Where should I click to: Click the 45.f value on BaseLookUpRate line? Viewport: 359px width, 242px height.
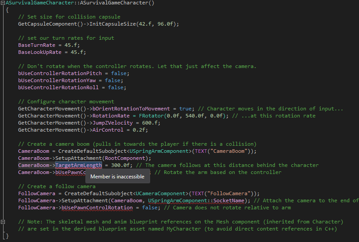77,52
